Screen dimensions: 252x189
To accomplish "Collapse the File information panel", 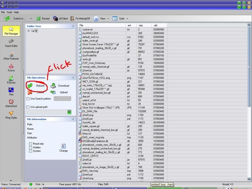I will [73, 119].
